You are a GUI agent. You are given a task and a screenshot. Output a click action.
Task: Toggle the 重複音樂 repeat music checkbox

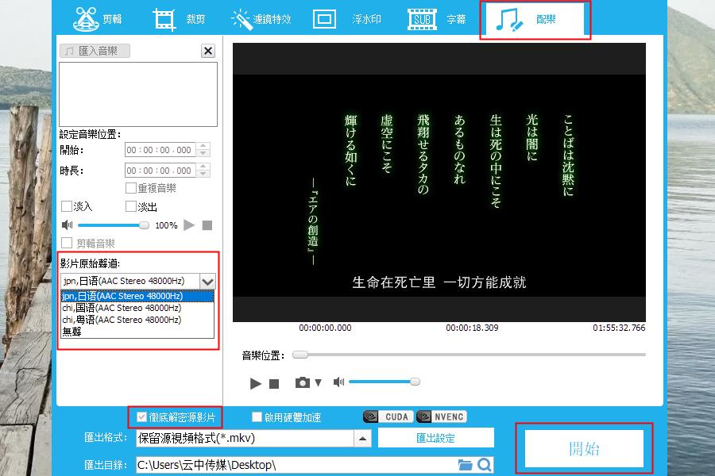(x=131, y=189)
